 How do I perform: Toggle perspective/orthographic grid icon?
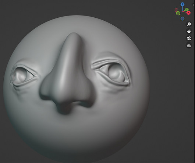coord(189,45)
